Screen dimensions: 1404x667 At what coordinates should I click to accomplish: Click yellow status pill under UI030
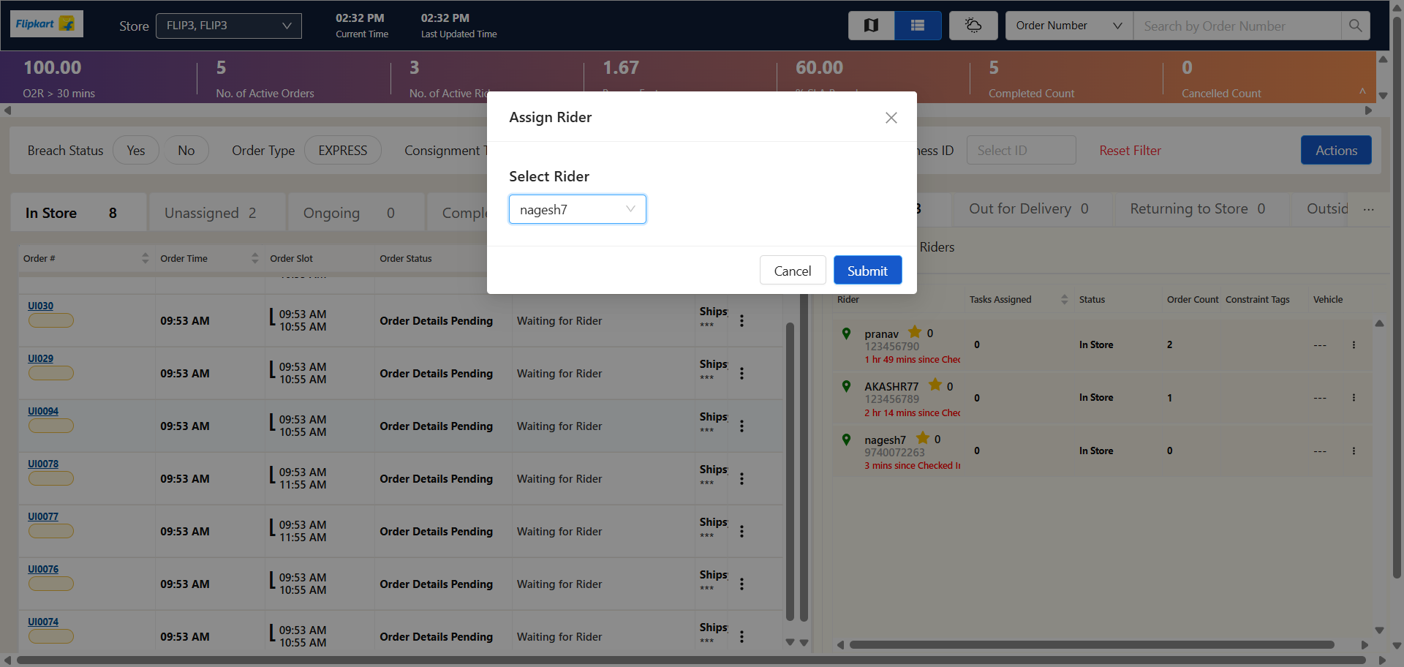click(51, 320)
